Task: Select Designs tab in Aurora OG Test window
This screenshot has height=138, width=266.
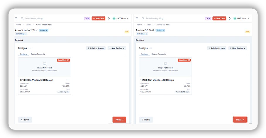Action: click(144, 54)
